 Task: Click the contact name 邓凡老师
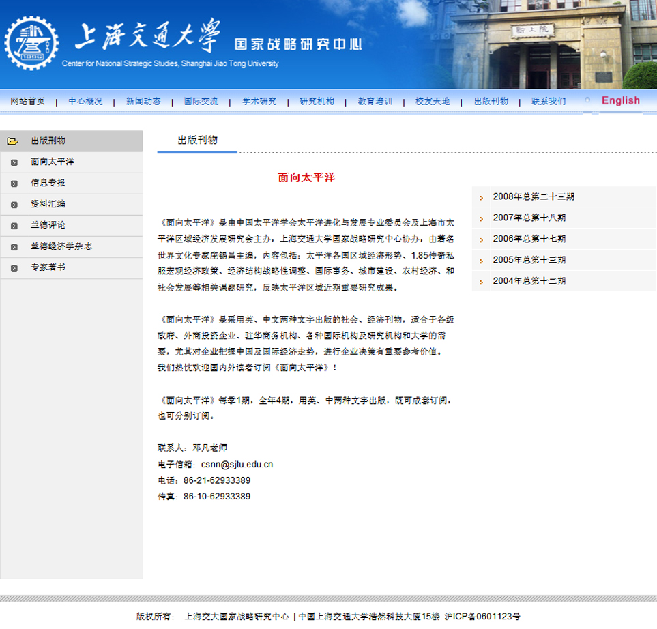[x=209, y=448]
